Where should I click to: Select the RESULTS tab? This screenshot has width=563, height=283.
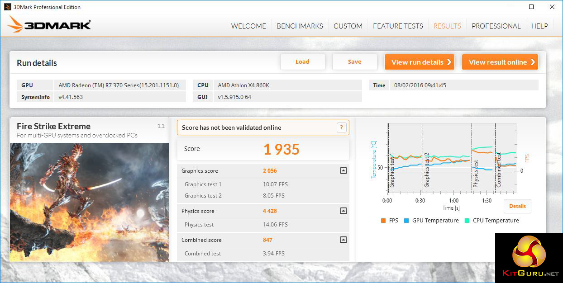coord(447,26)
